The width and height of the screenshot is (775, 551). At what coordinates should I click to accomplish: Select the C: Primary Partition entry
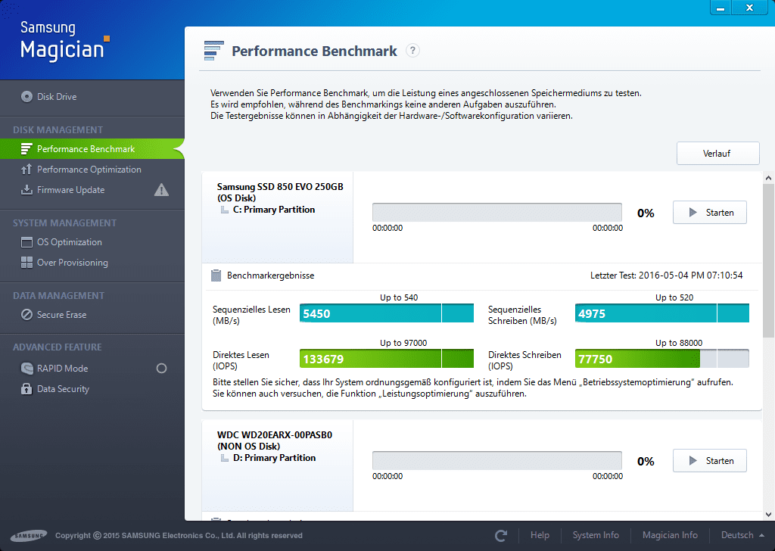click(x=273, y=210)
